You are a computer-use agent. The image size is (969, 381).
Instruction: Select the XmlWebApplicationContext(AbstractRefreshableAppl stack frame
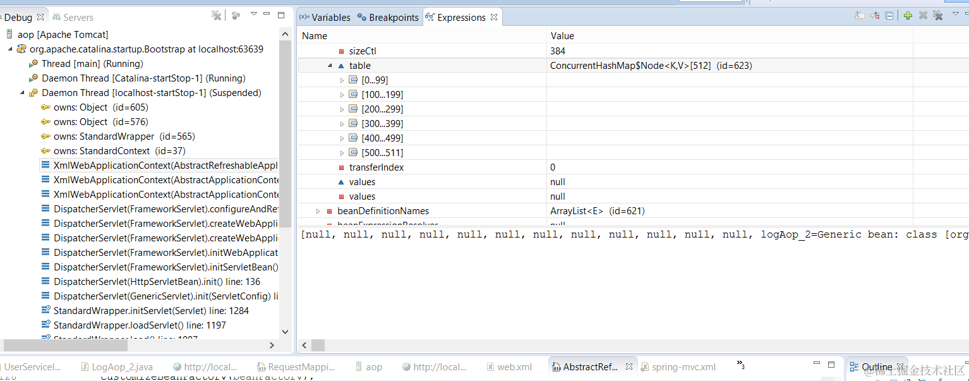pos(159,166)
